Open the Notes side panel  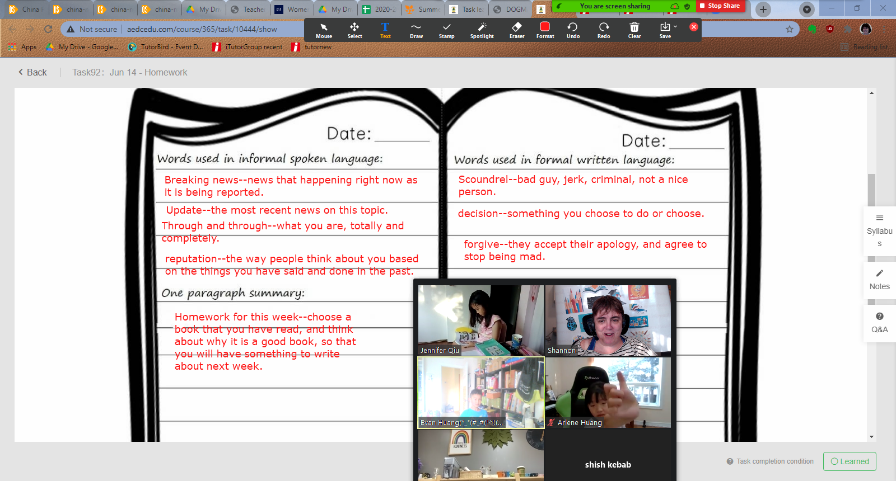click(879, 280)
